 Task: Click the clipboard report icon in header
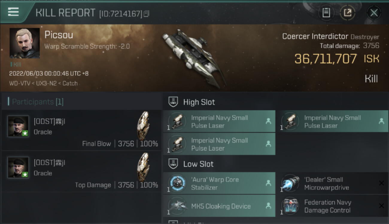326,13
